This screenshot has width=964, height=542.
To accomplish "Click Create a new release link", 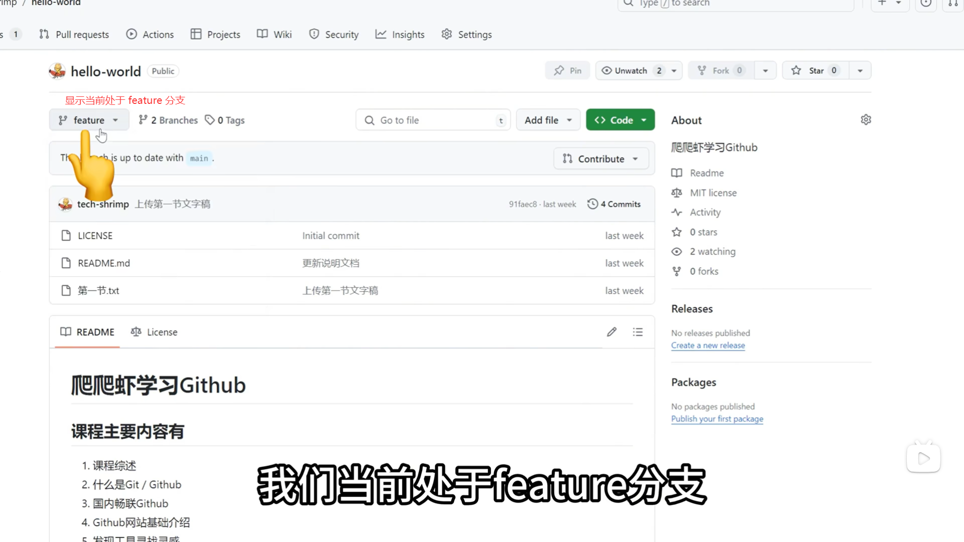I will tap(708, 345).
